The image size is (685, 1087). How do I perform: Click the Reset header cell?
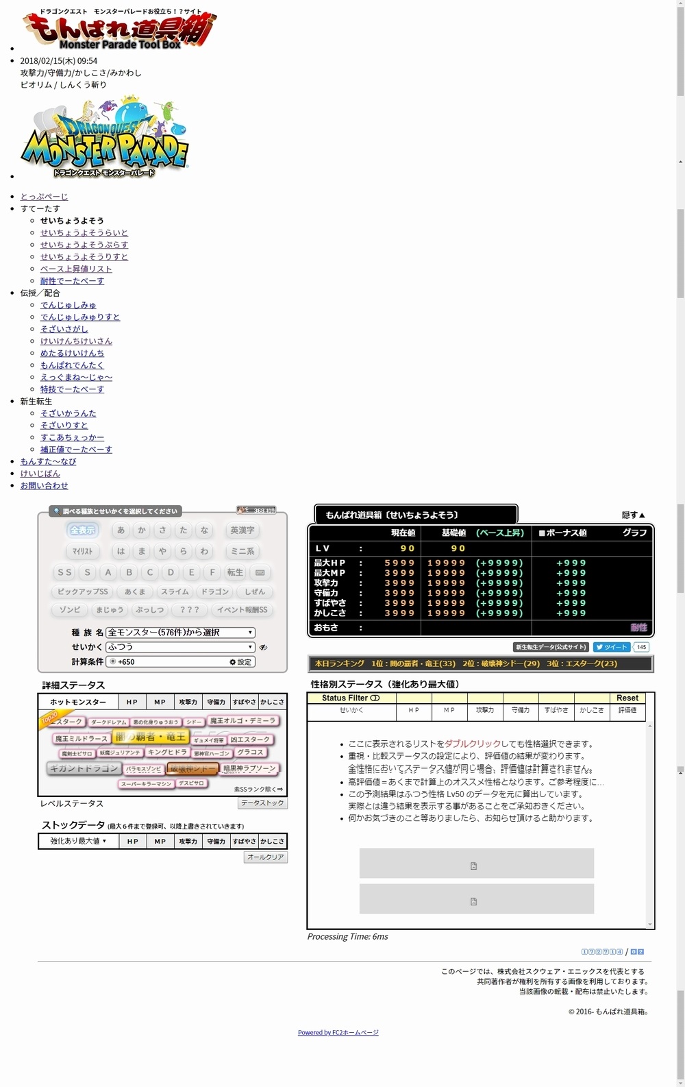(x=627, y=698)
